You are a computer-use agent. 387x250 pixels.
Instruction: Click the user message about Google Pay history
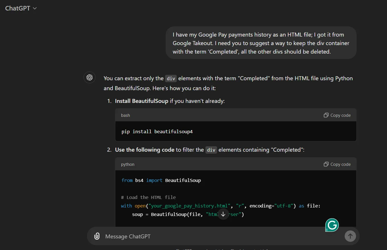point(261,43)
